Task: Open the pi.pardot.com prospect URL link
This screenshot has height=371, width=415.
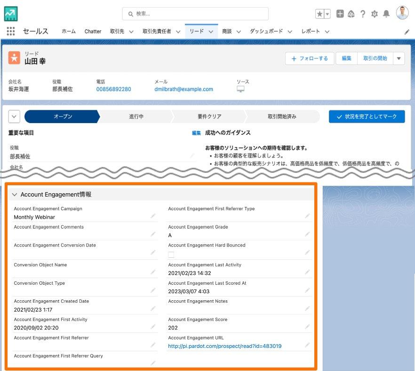Action: pyautogui.click(x=225, y=346)
